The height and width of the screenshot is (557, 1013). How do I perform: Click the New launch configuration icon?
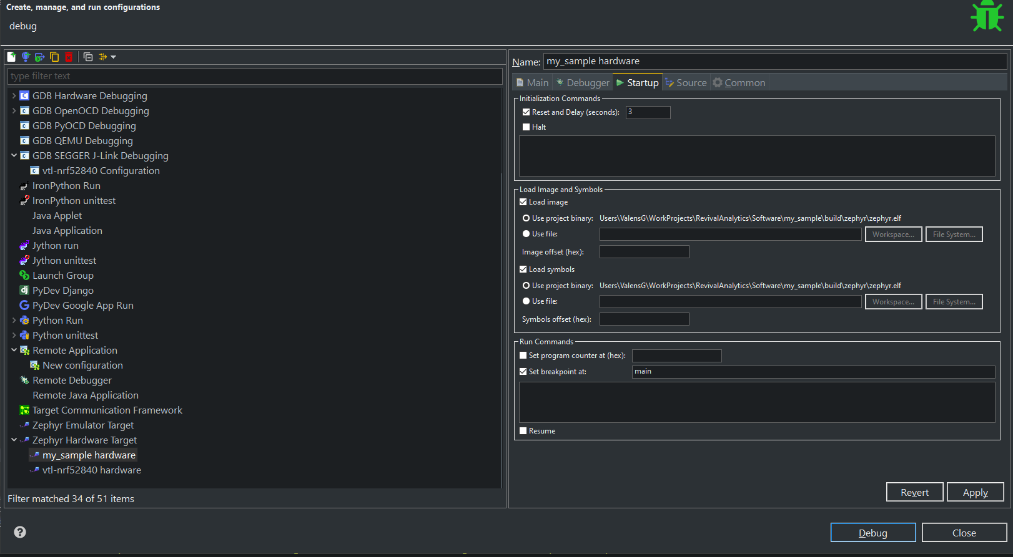pyautogui.click(x=11, y=57)
